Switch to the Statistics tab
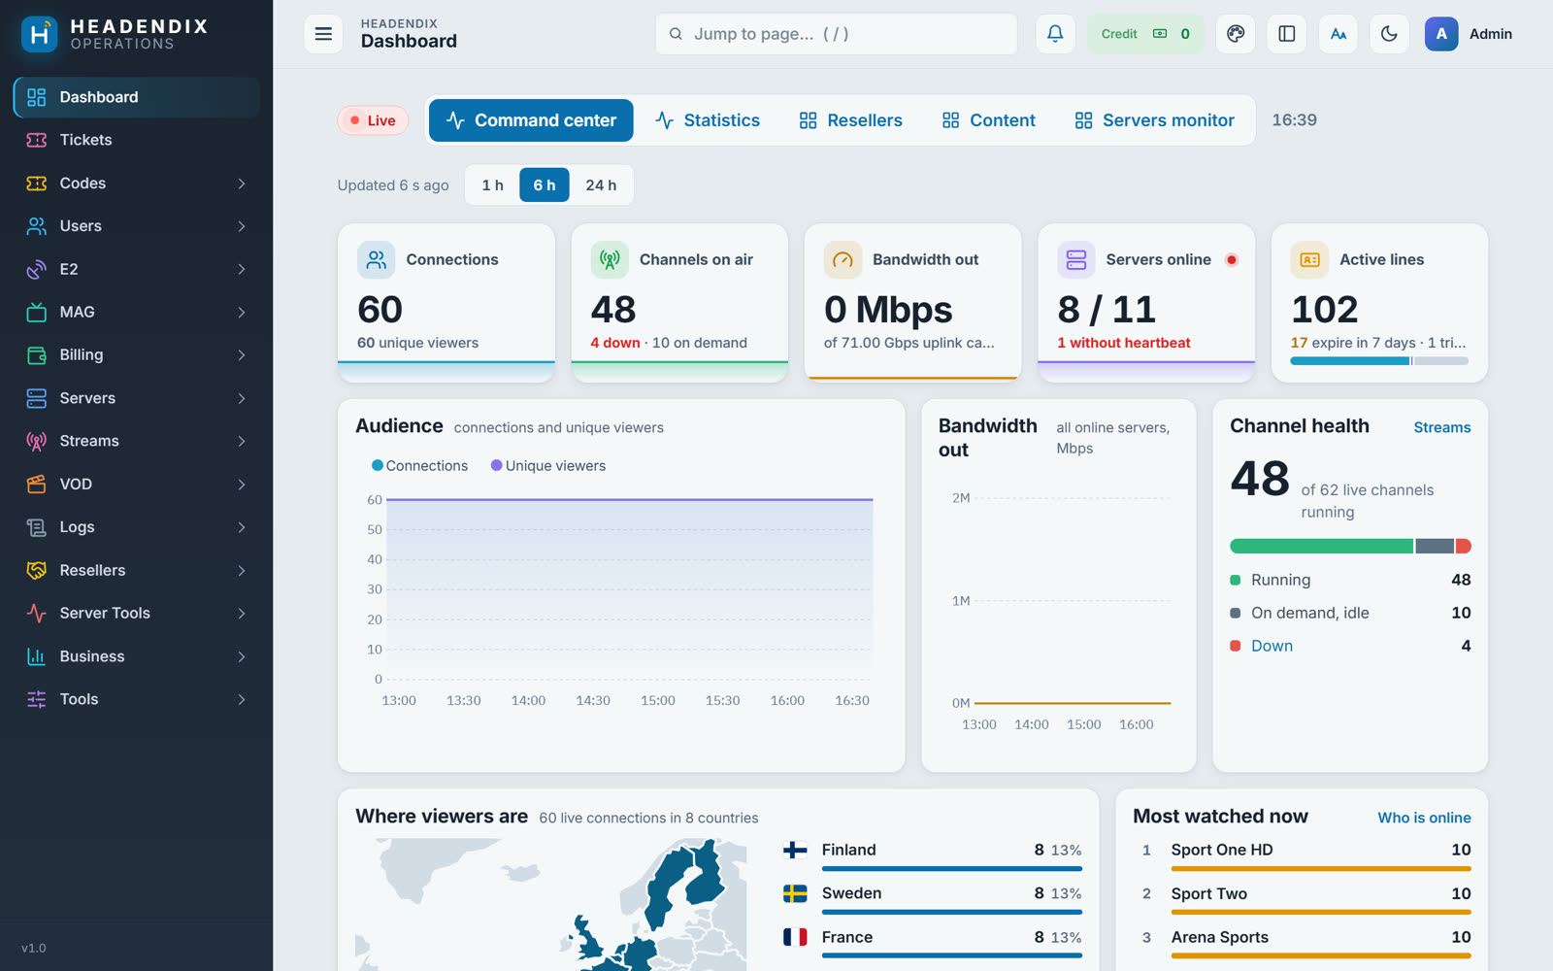 click(x=708, y=120)
